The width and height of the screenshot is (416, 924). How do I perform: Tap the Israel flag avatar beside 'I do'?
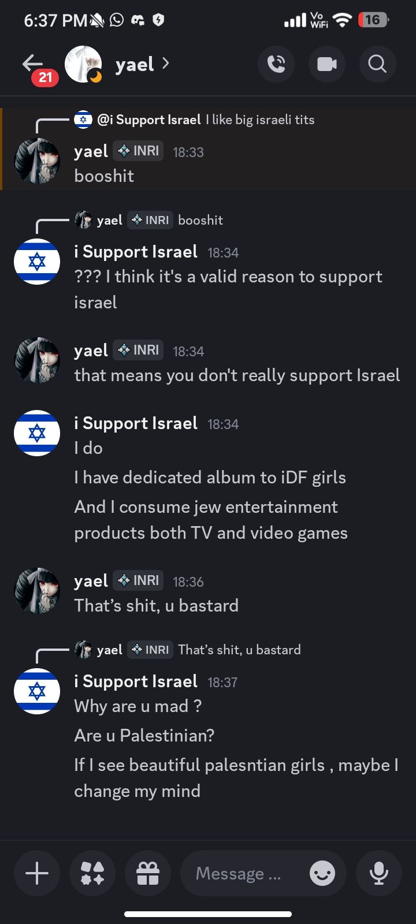[37, 433]
